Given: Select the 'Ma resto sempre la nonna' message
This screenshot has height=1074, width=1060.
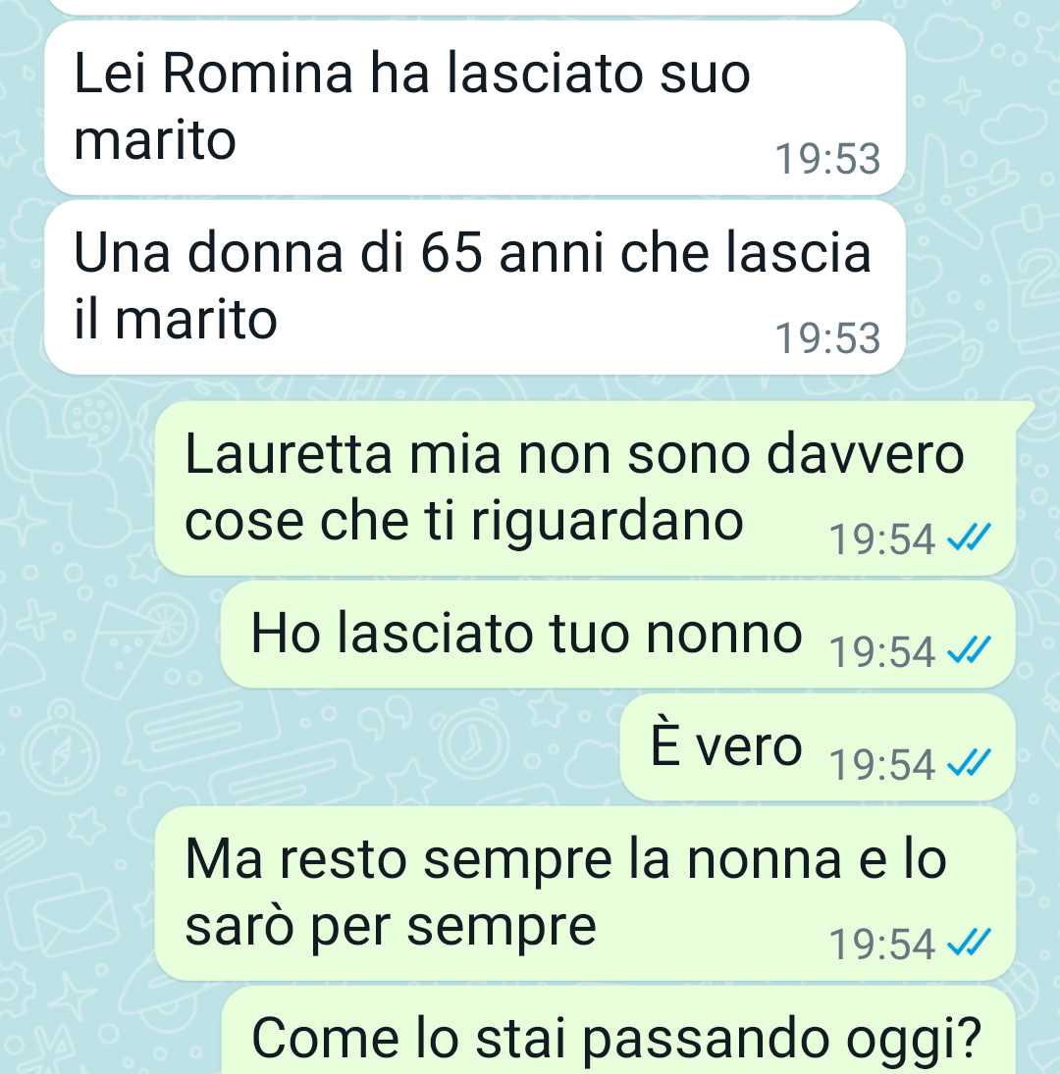Looking at the screenshot, I should pos(585,894).
